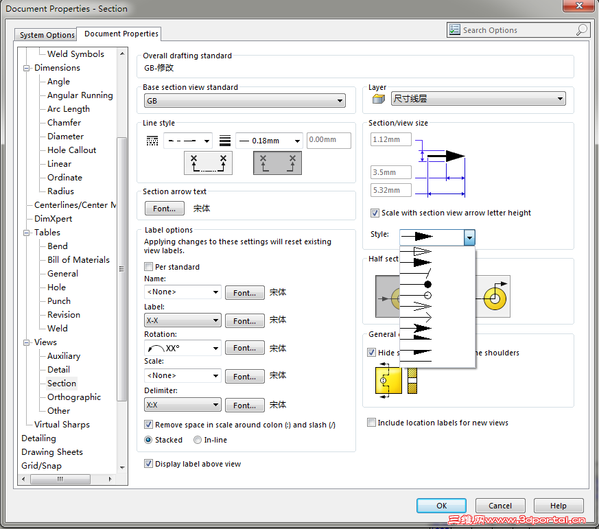Open the line style pattern dropdown

(x=187, y=141)
